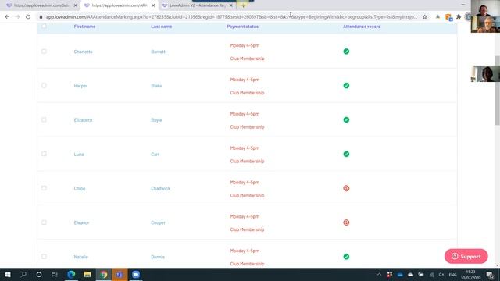Close the first browser tab
Viewport: 500px width, 281px height.
coord(76,5)
